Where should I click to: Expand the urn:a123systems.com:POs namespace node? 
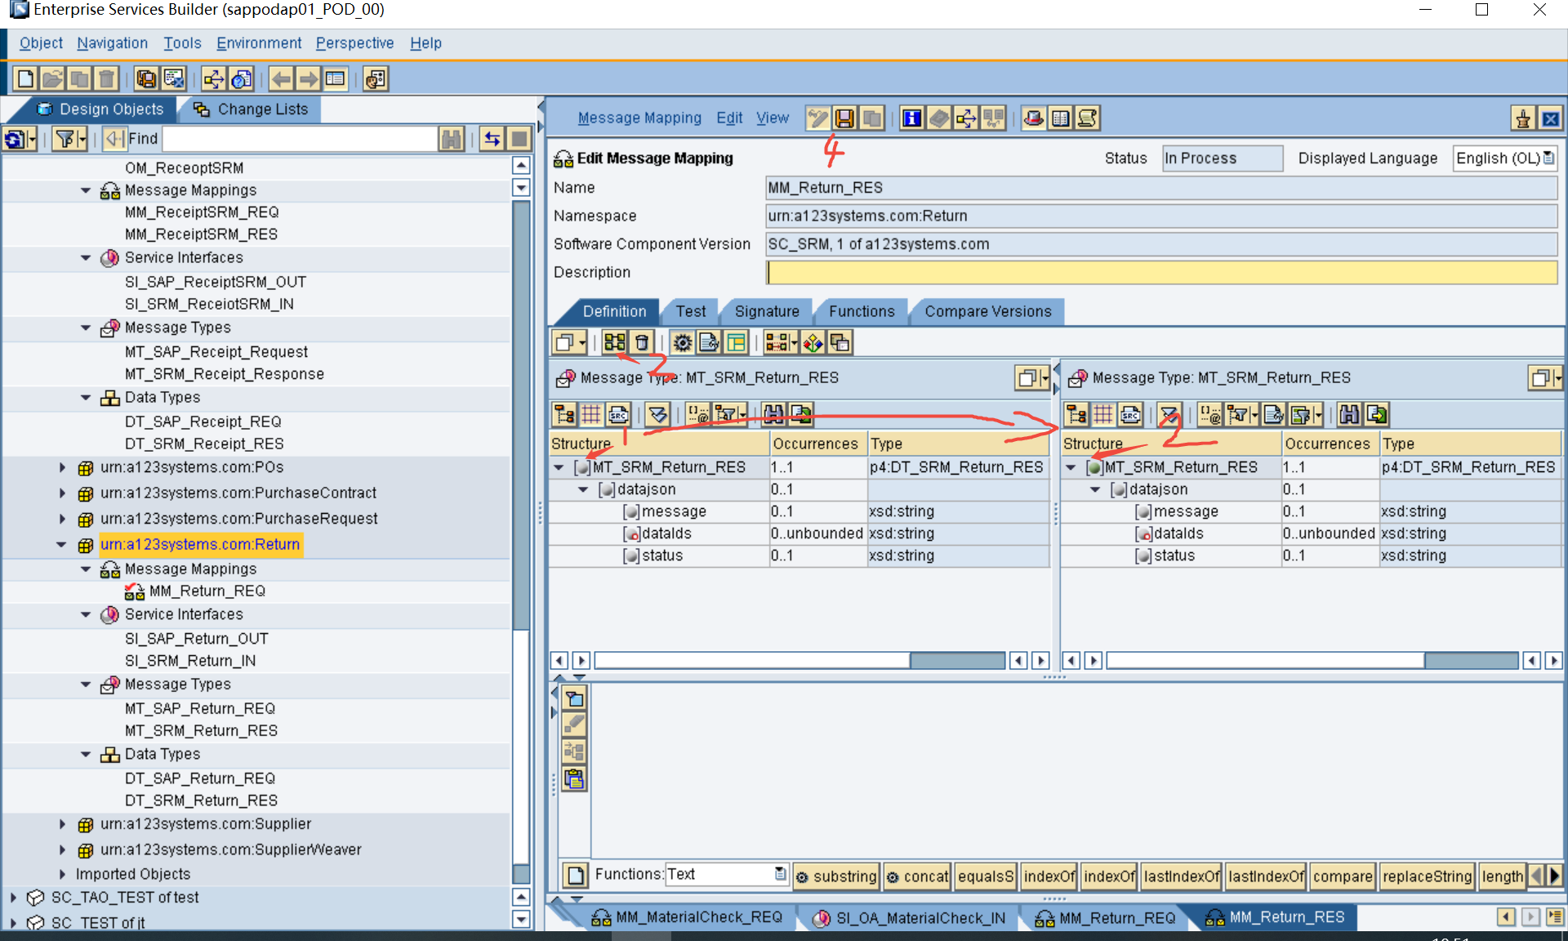click(x=62, y=468)
